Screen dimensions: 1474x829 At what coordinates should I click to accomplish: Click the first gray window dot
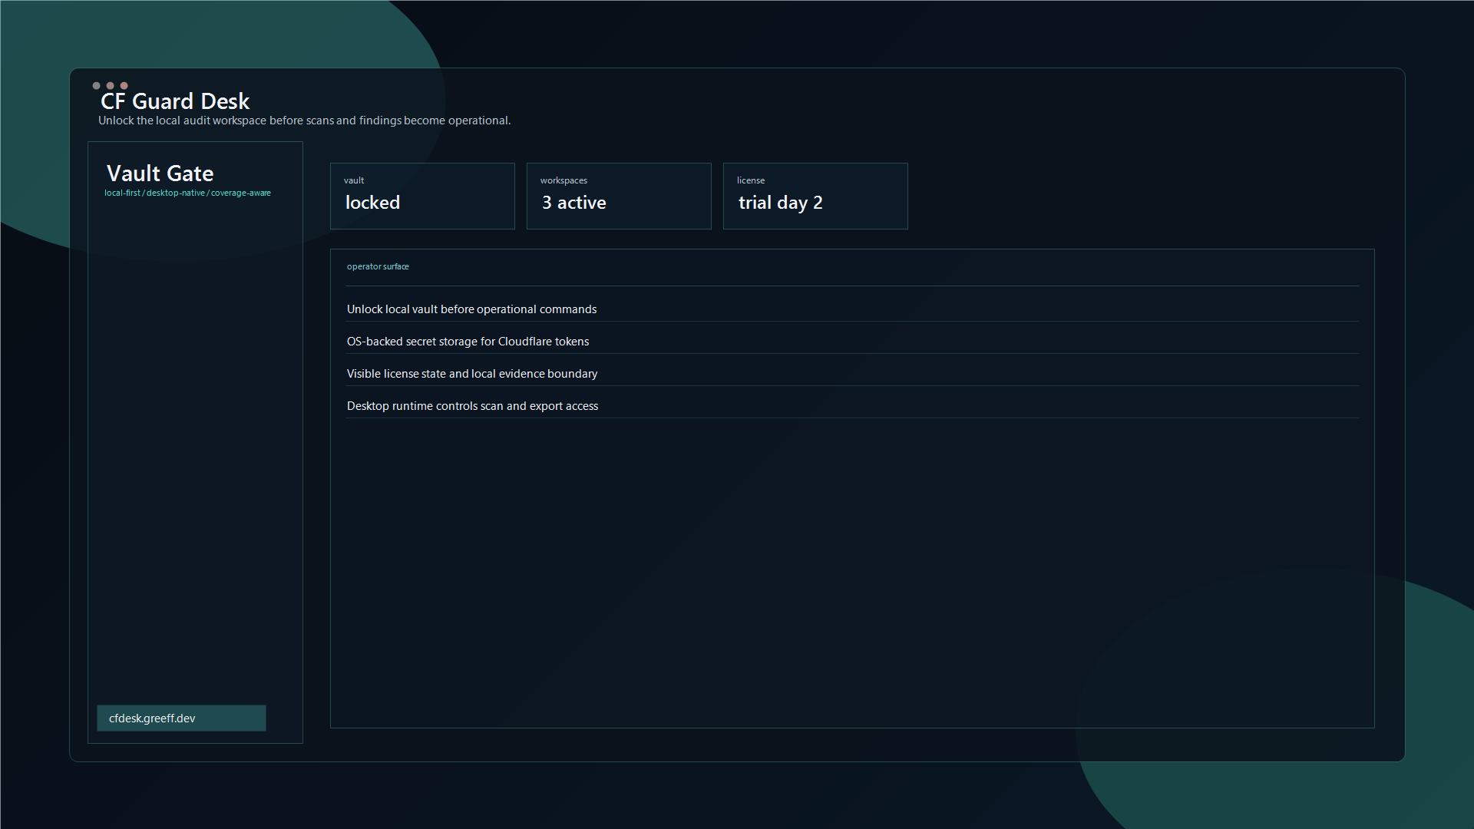point(96,85)
